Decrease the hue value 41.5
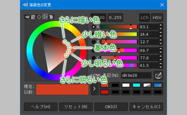This screenshot has height=115, width=187. (161, 67)
